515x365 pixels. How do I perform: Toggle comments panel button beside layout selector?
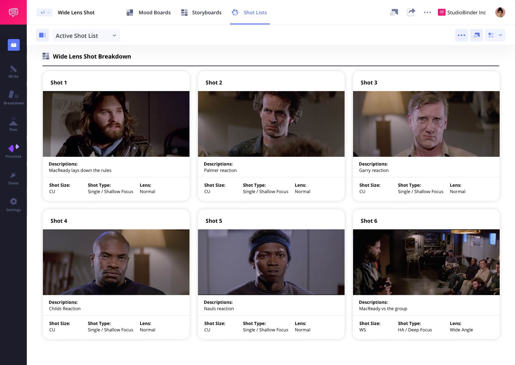[476, 35]
